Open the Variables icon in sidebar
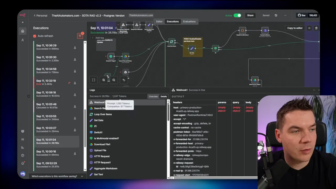The width and height of the screenshot is (336, 189). (x=23, y=139)
